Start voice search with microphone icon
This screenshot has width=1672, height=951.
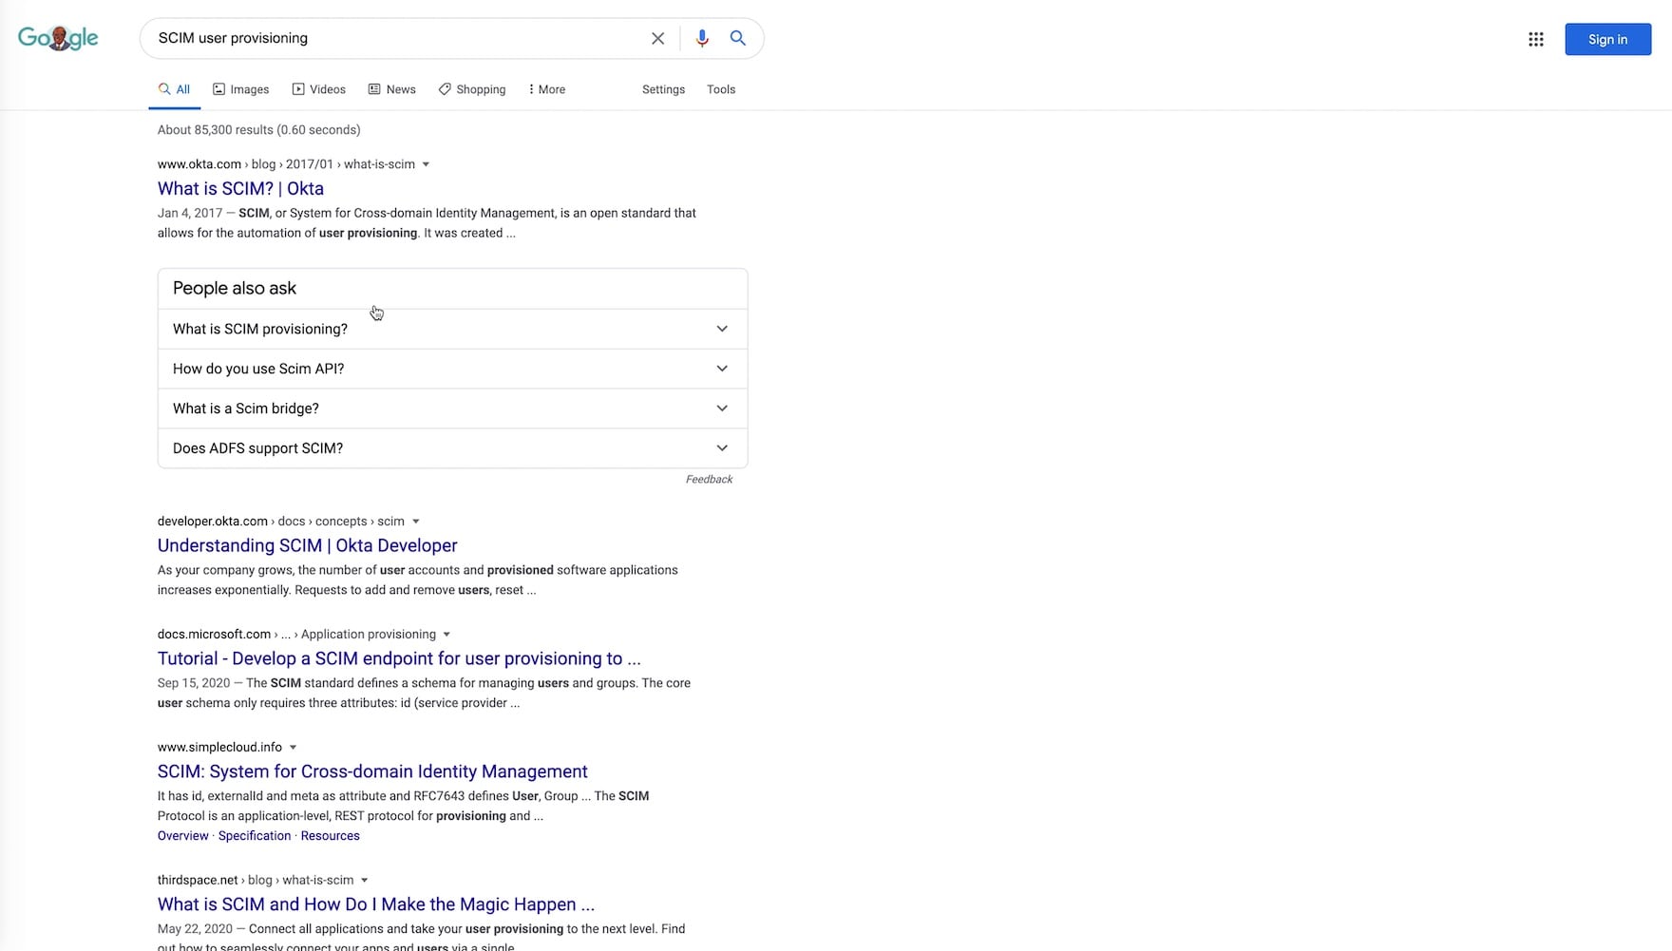click(x=702, y=39)
